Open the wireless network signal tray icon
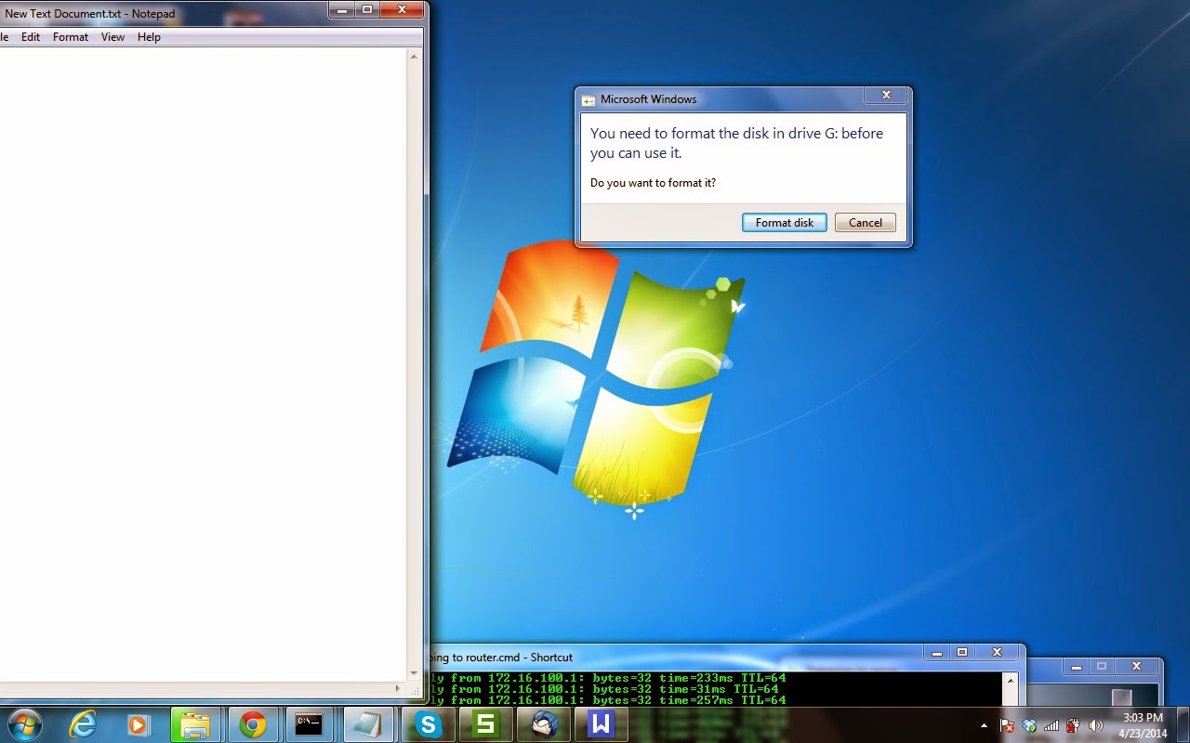The width and height of the screenshot is (1190, 743). click(1051, 725)
